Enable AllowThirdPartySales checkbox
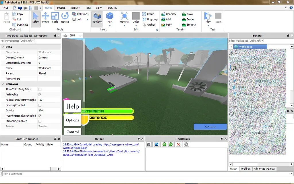The image size is (294, 184). (40, 89)
